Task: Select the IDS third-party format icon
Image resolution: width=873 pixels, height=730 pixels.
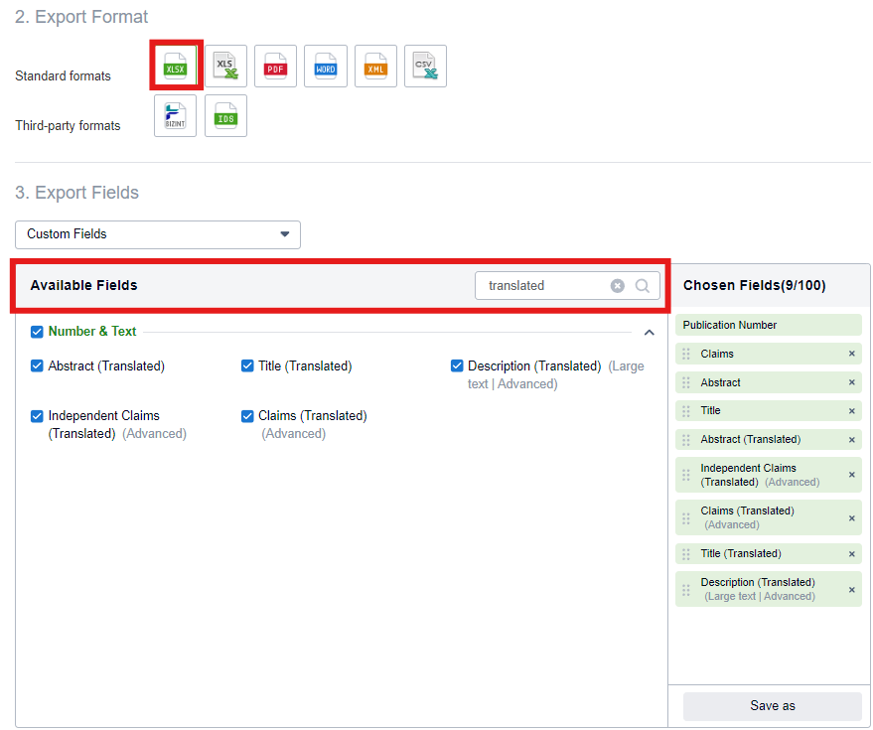Action: click(225, 115)
